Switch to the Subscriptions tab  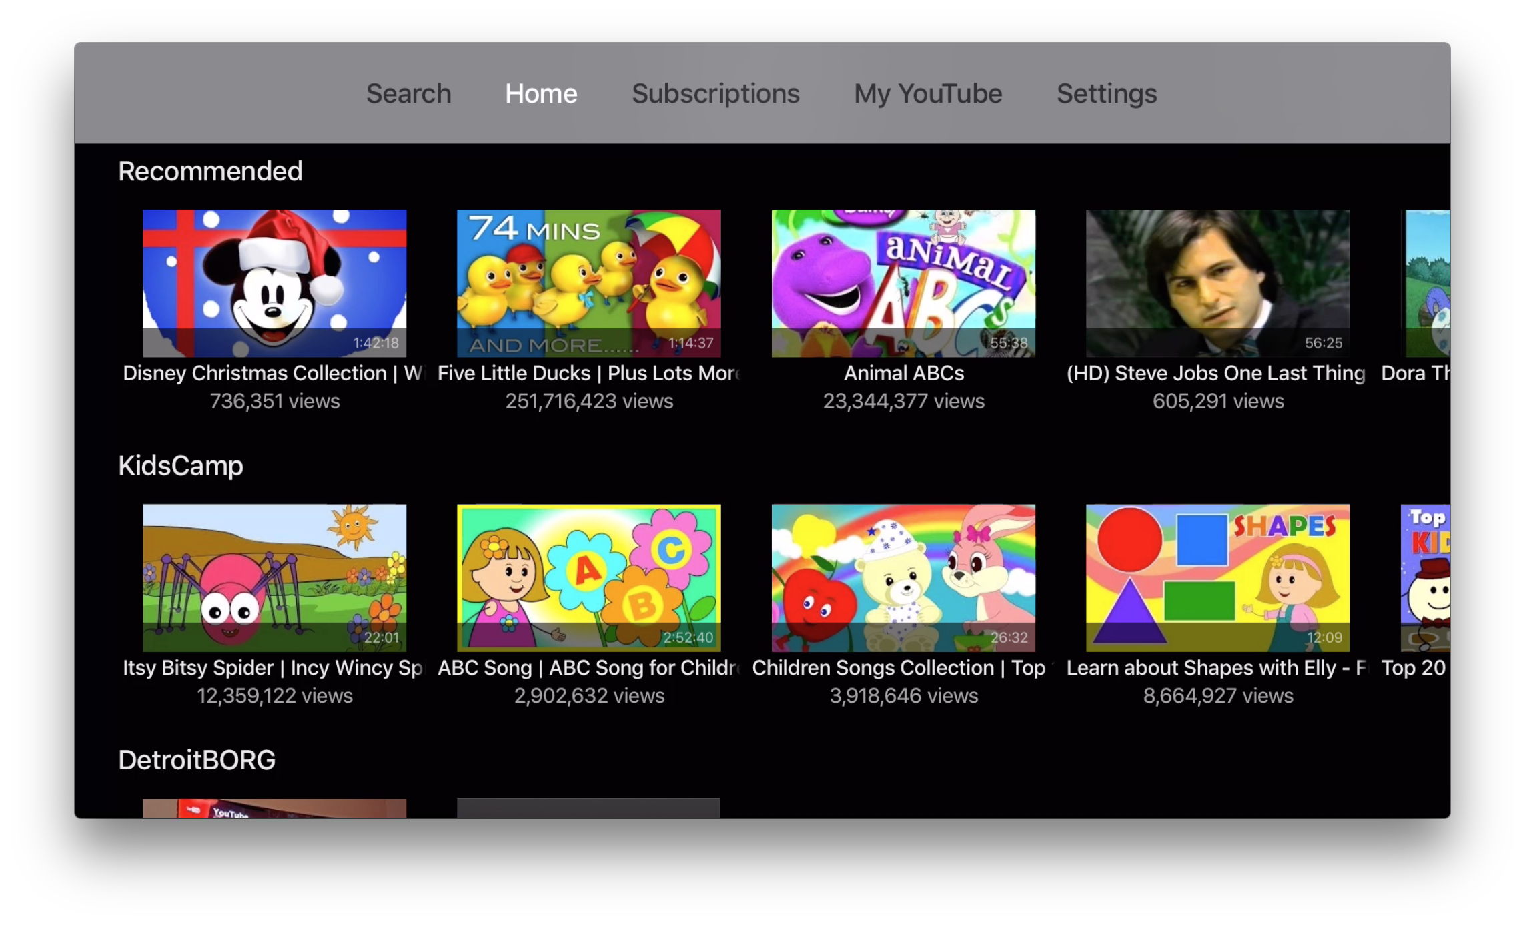715,93
